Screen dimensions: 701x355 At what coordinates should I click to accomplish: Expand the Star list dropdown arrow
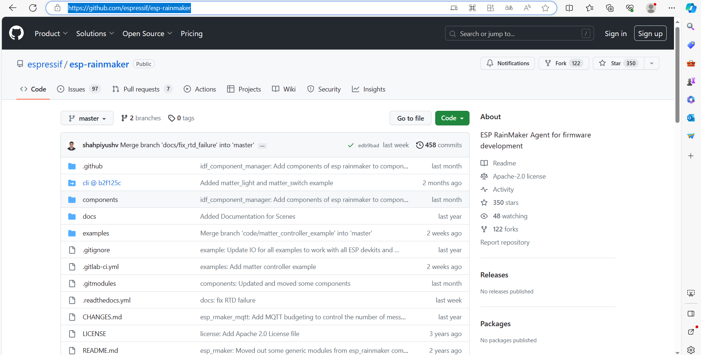point(652,63)
